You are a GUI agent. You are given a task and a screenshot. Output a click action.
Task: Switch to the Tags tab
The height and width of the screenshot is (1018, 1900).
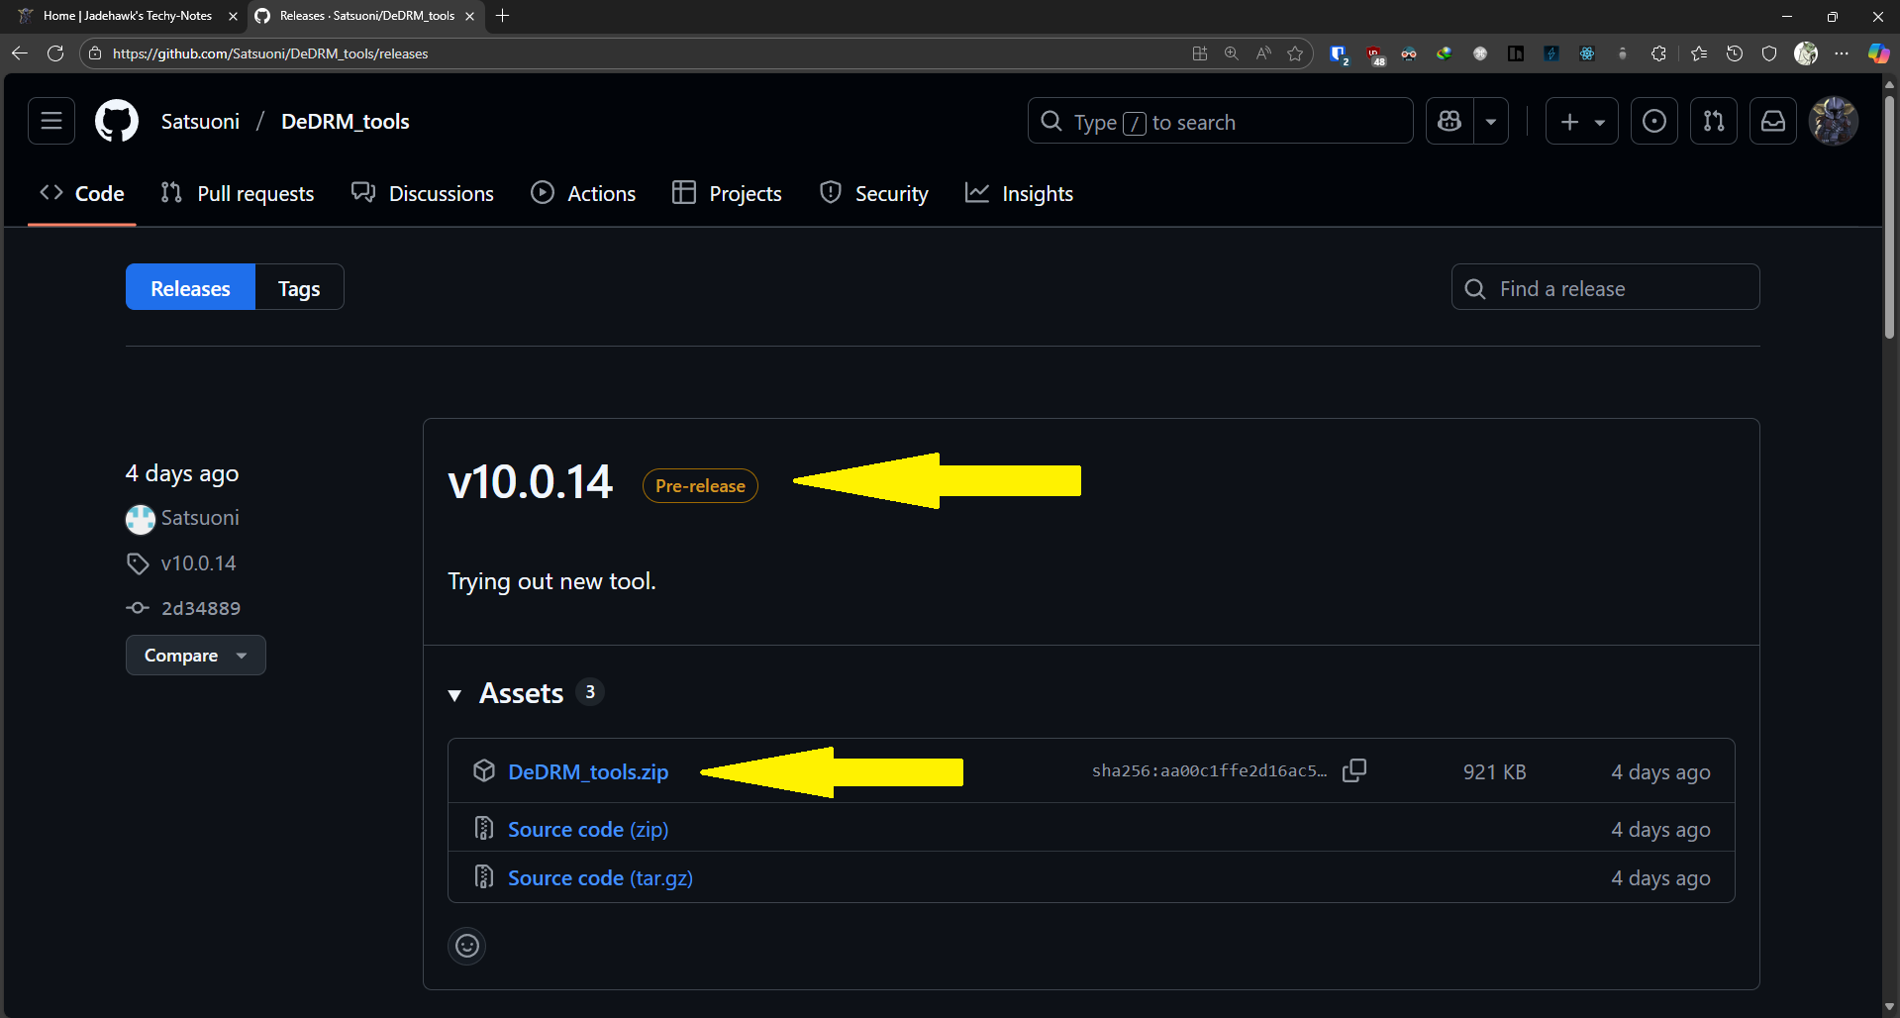point(299,288)
